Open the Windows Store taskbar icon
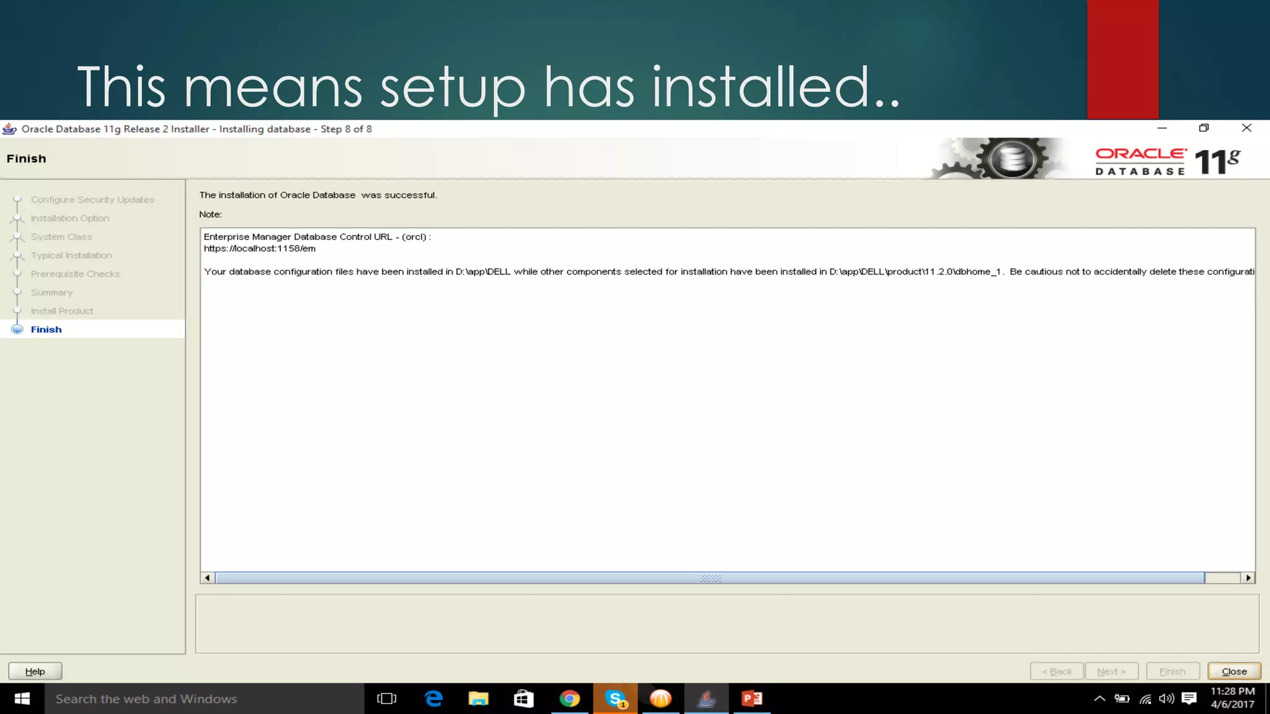 (x=523, y=699)
